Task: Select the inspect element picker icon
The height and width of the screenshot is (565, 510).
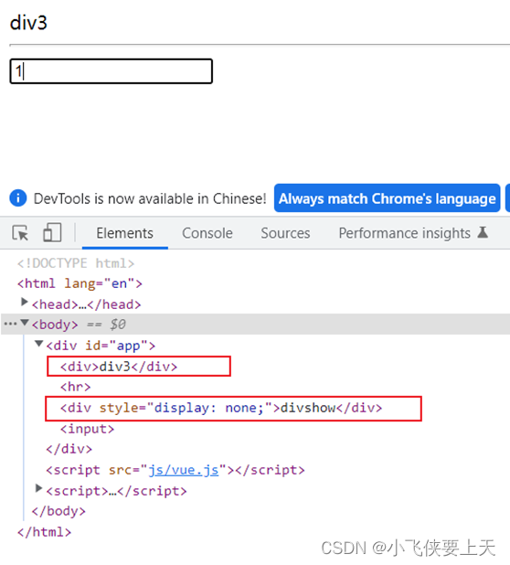Action: click(20, 233)
